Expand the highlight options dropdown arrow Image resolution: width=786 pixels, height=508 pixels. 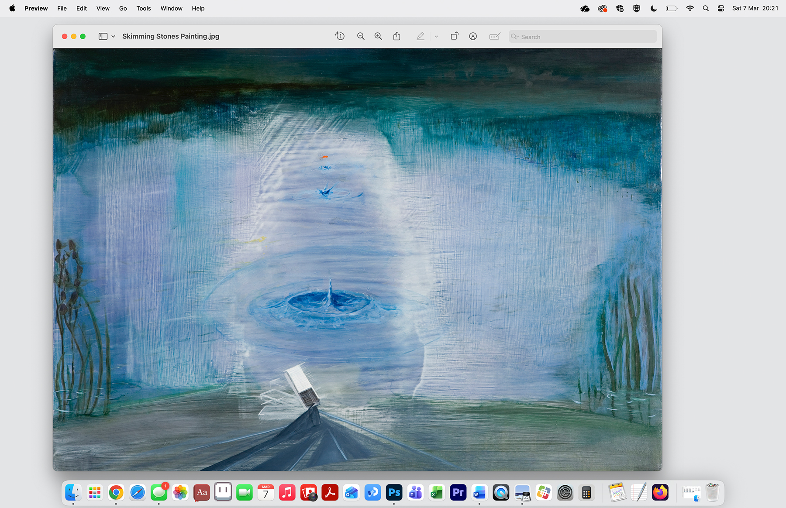(436, 37)
